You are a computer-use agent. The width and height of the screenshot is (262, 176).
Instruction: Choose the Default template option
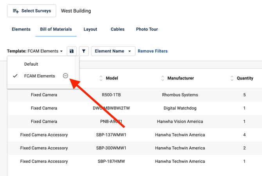[x=31, y=64]
